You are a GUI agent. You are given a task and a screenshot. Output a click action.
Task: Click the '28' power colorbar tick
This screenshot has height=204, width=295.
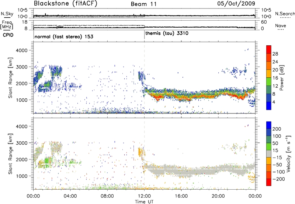click(275, 54)
